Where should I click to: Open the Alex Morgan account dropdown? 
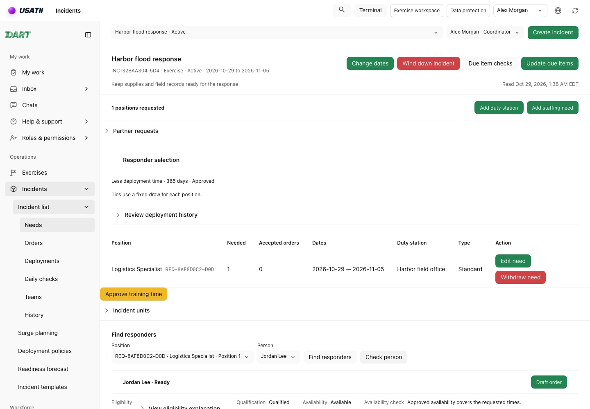[520, 11]
